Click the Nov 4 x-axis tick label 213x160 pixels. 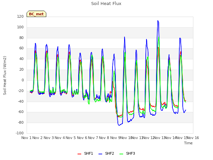(60, 138)
